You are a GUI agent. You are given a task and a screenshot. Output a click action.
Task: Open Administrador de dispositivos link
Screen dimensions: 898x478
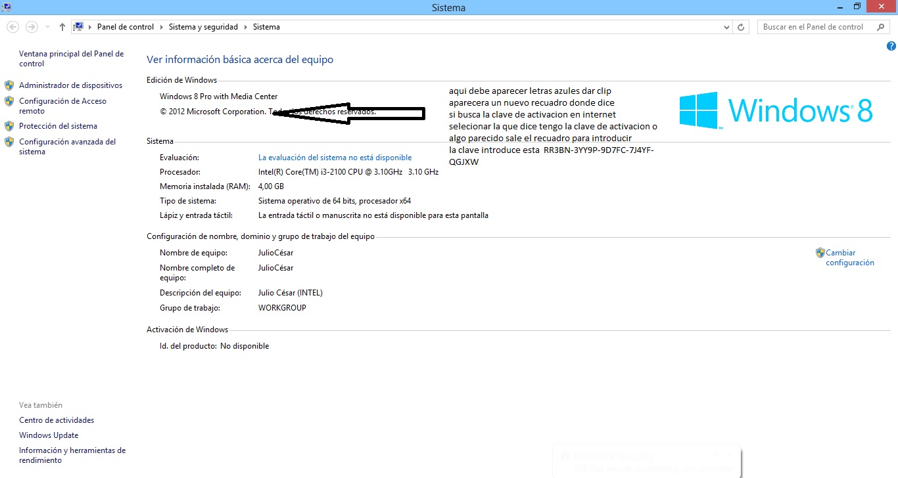[x=70, y=85]
